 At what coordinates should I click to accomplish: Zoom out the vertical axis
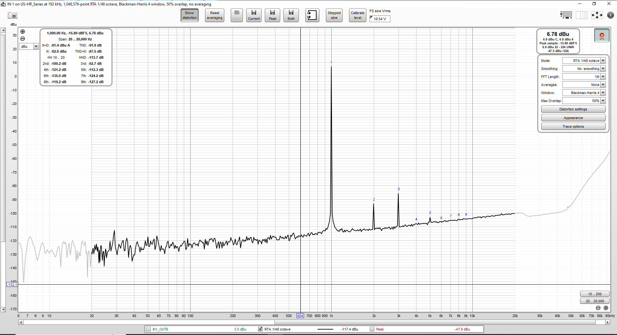[x=22, y=39]
